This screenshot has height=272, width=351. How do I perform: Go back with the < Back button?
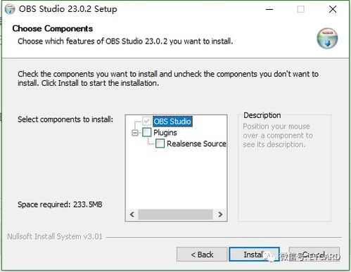pos(202,254)
